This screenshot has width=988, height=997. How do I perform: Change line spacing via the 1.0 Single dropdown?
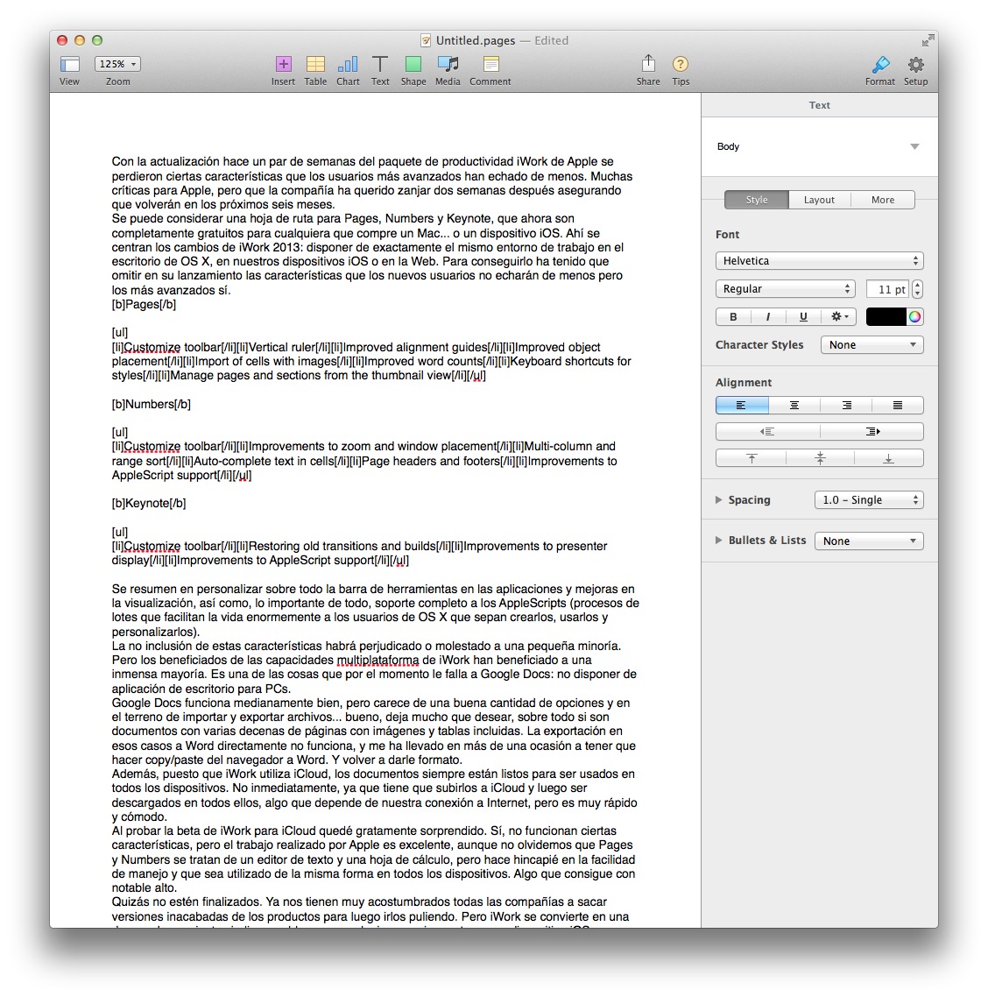coord(869,499)
